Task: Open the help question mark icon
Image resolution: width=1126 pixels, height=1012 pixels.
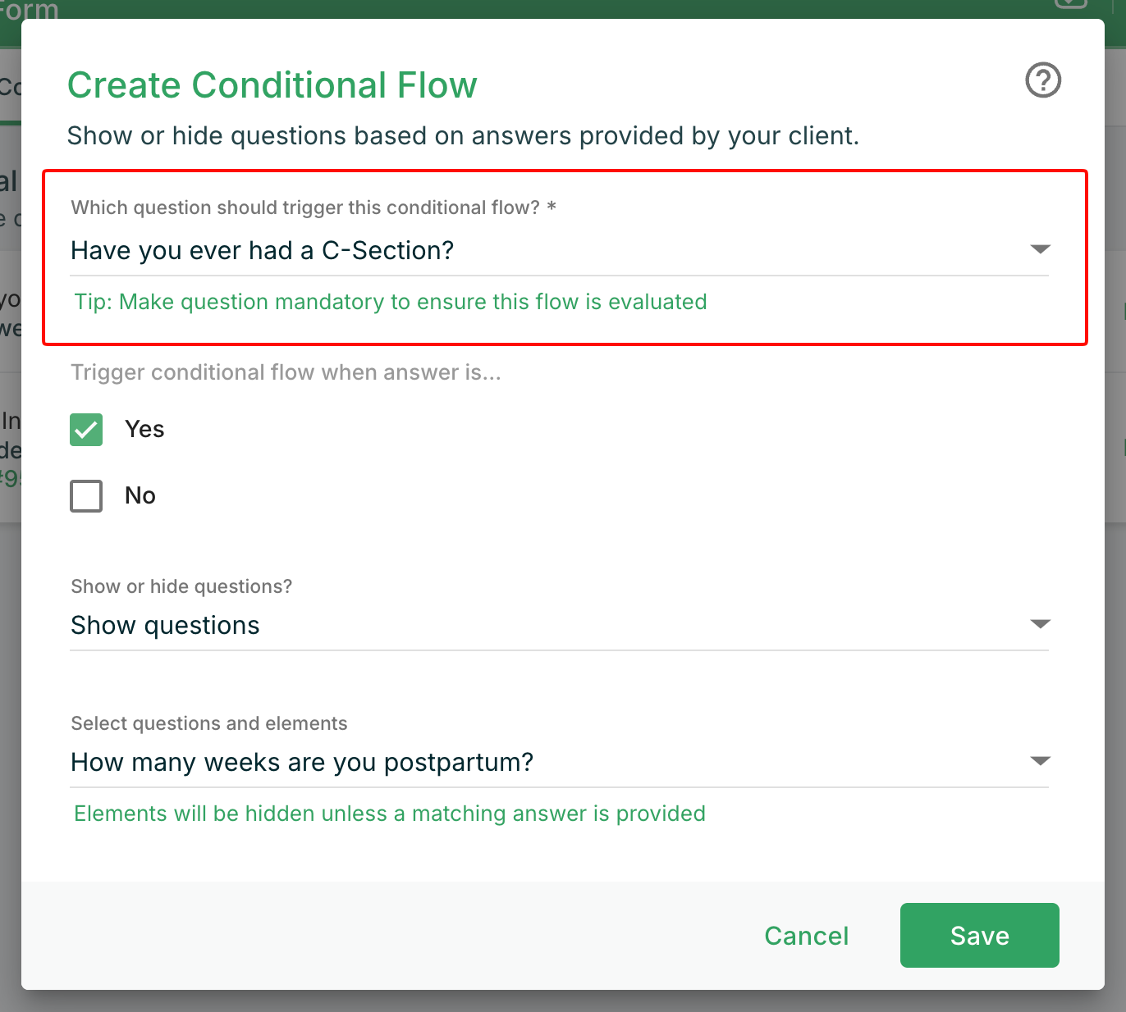Action: (x=1043, y=80)
